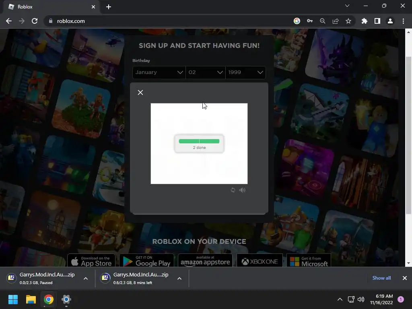Open notification badge in taskbar
The image size is (412, 309).
click(401, 299)
